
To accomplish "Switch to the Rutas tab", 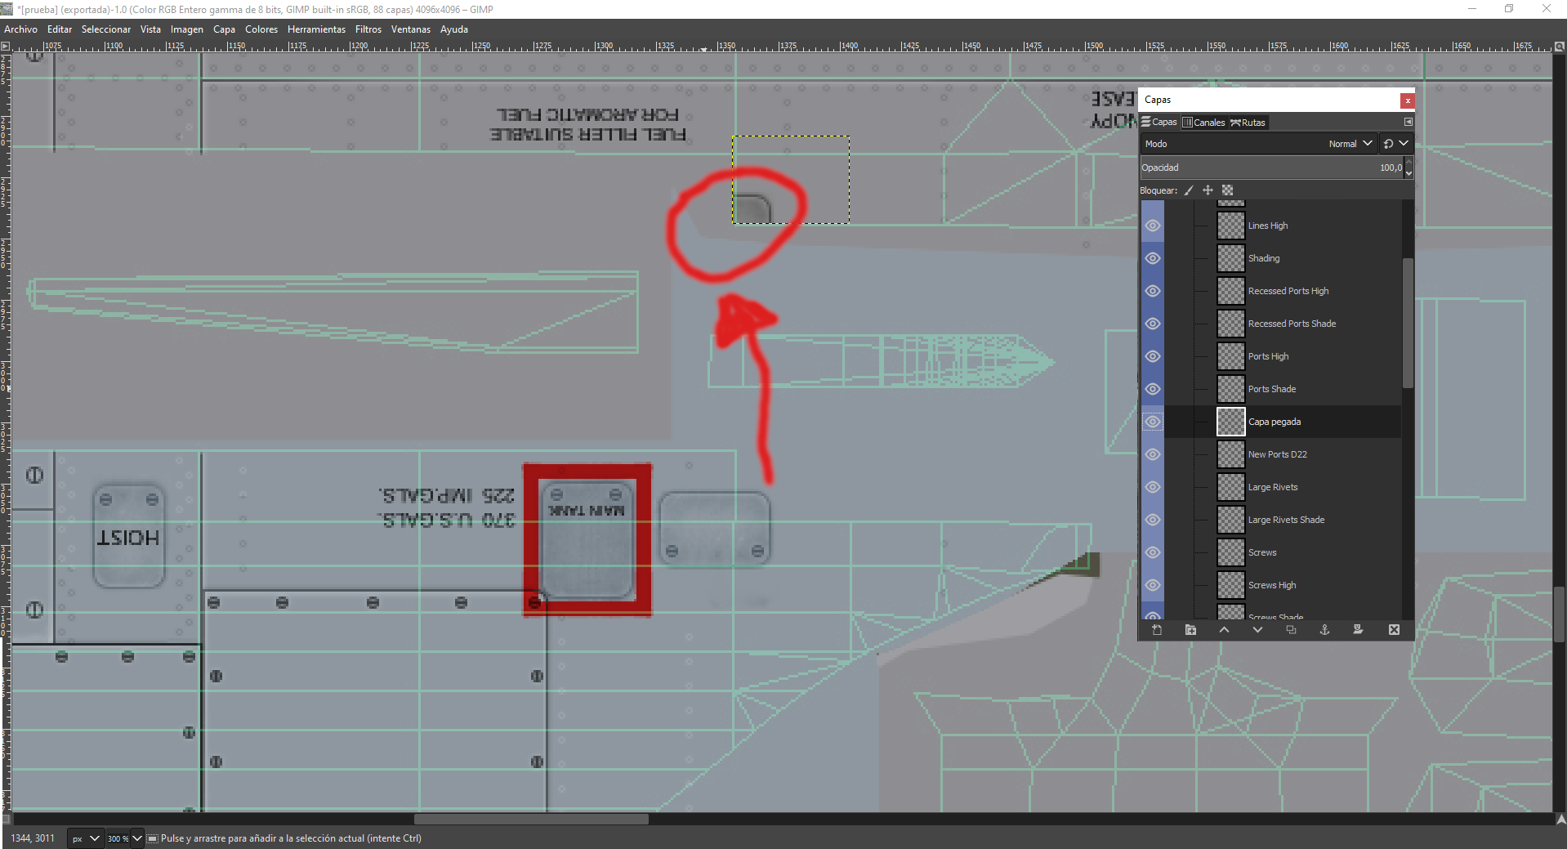I will pos(1248,123).
